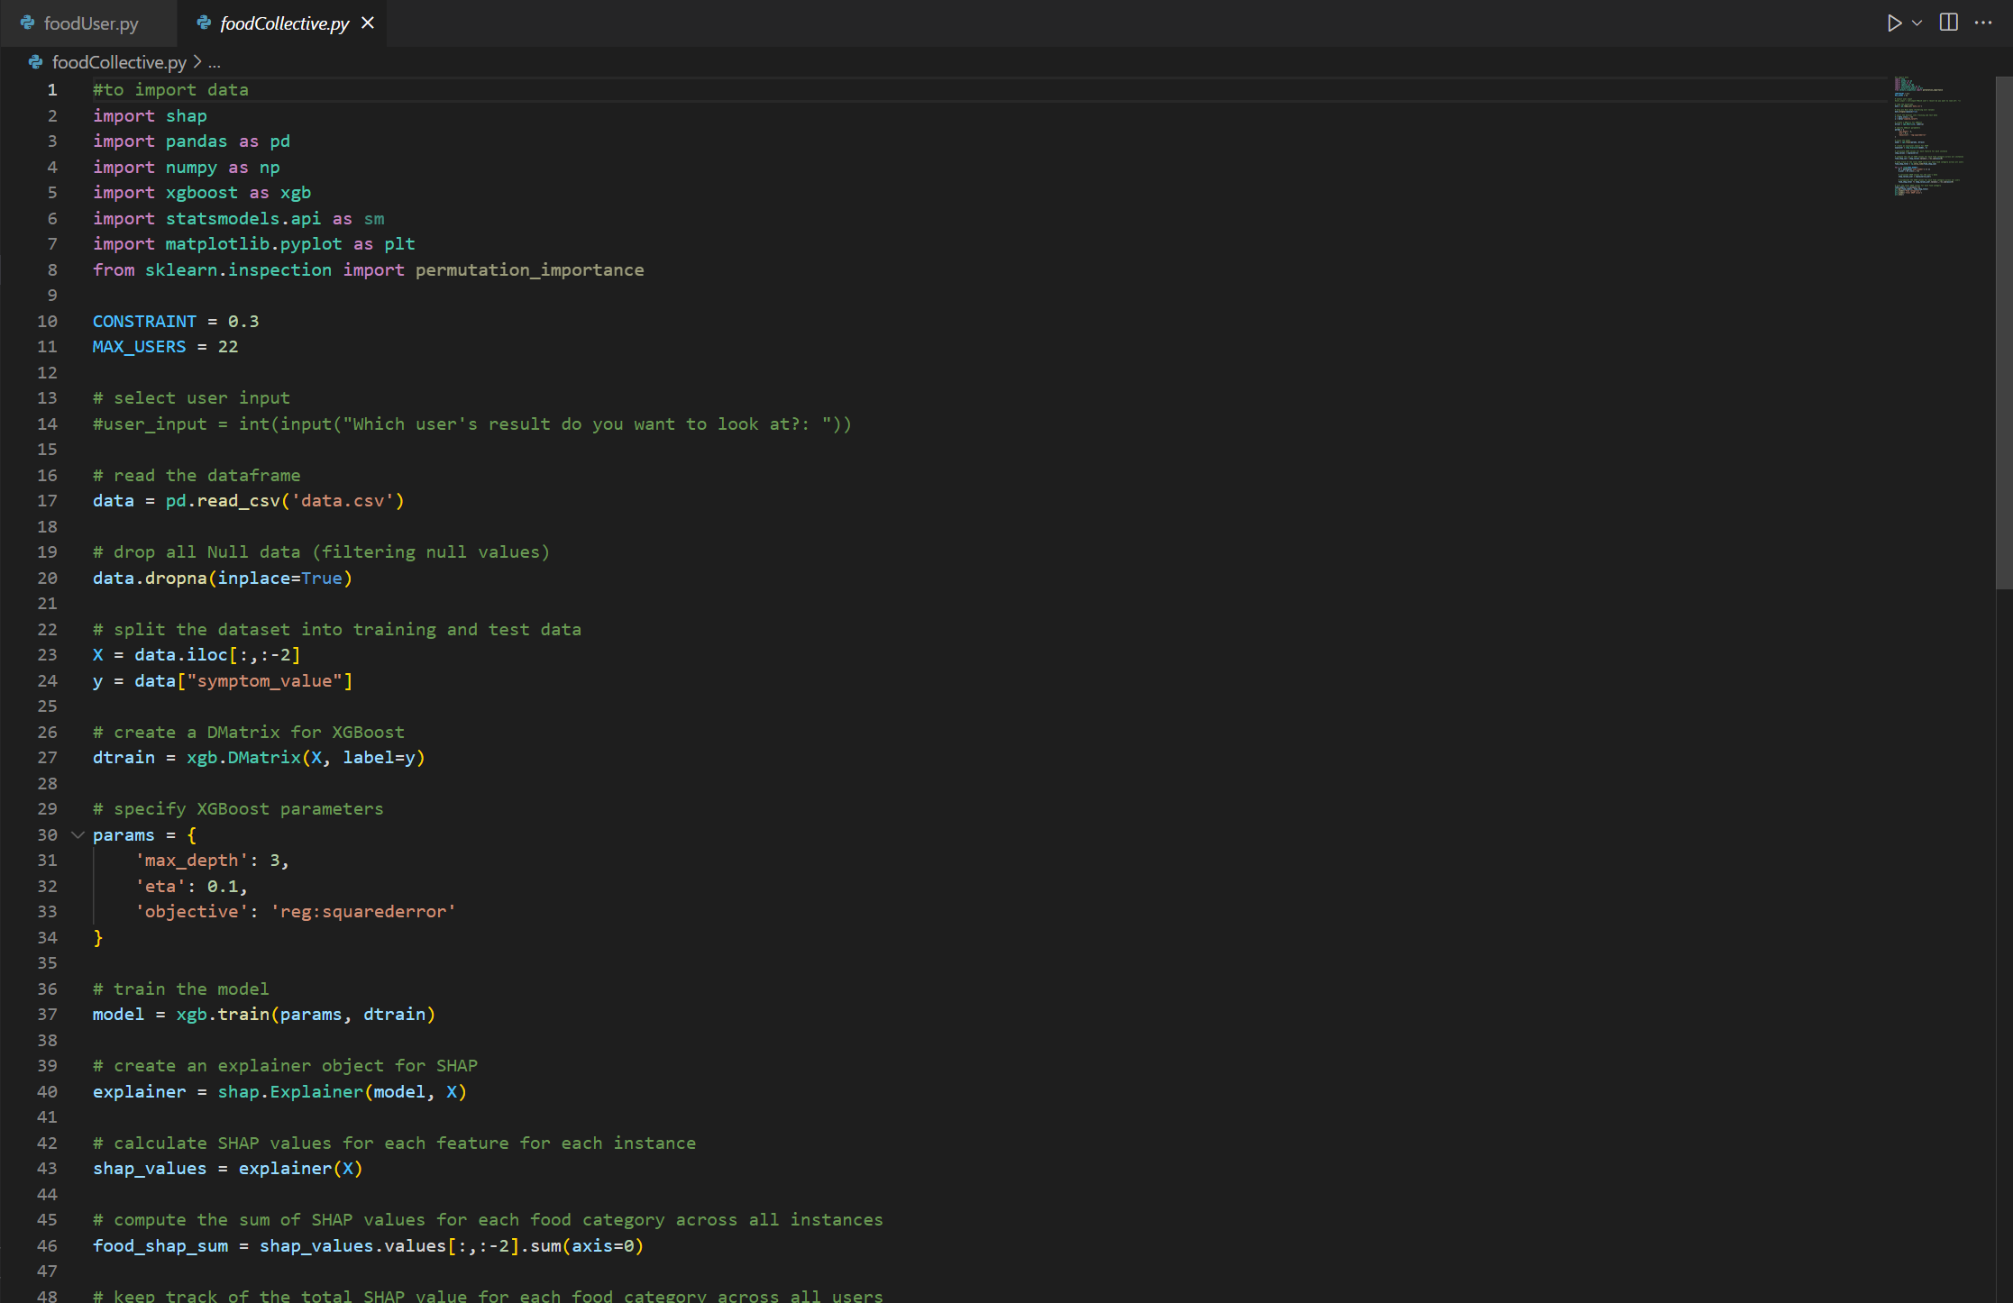Open the run options dropdown chevron
Viewport: 2013px width, 1303px height.
(x=1917, y=23)
